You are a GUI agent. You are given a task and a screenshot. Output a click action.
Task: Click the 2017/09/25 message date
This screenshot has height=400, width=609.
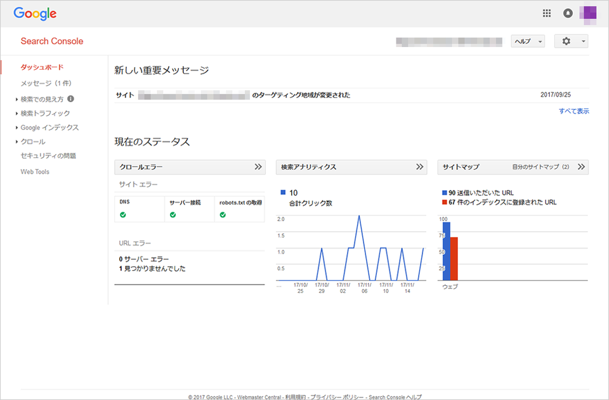point(556,94)
